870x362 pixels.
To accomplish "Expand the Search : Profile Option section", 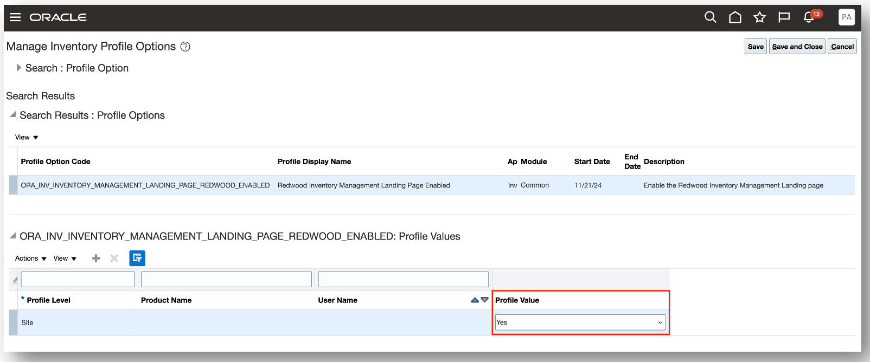I will [19, 68].
